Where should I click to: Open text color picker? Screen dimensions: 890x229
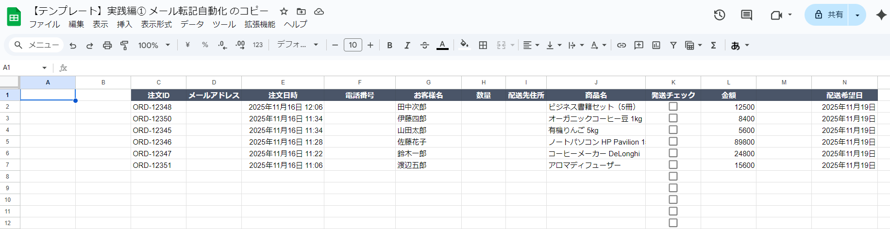[442, 45]
